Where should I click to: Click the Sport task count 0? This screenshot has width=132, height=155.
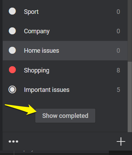pyautogui.click(x=118, y=11)
